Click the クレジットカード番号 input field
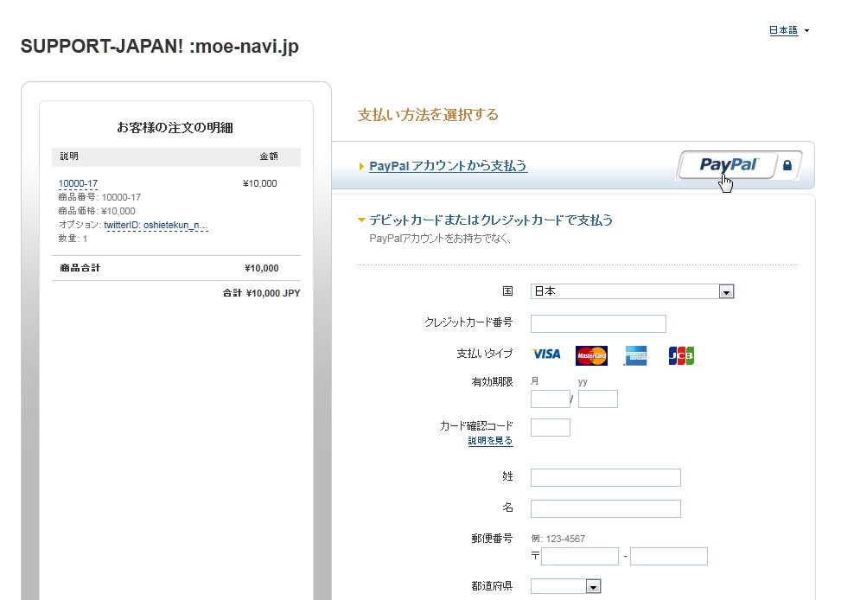This screenshot has height=600, width=841. click(x=598, y=323)
